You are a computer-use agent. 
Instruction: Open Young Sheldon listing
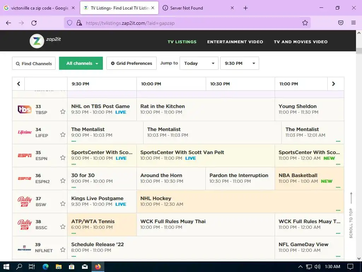click(x=309, y=109)
